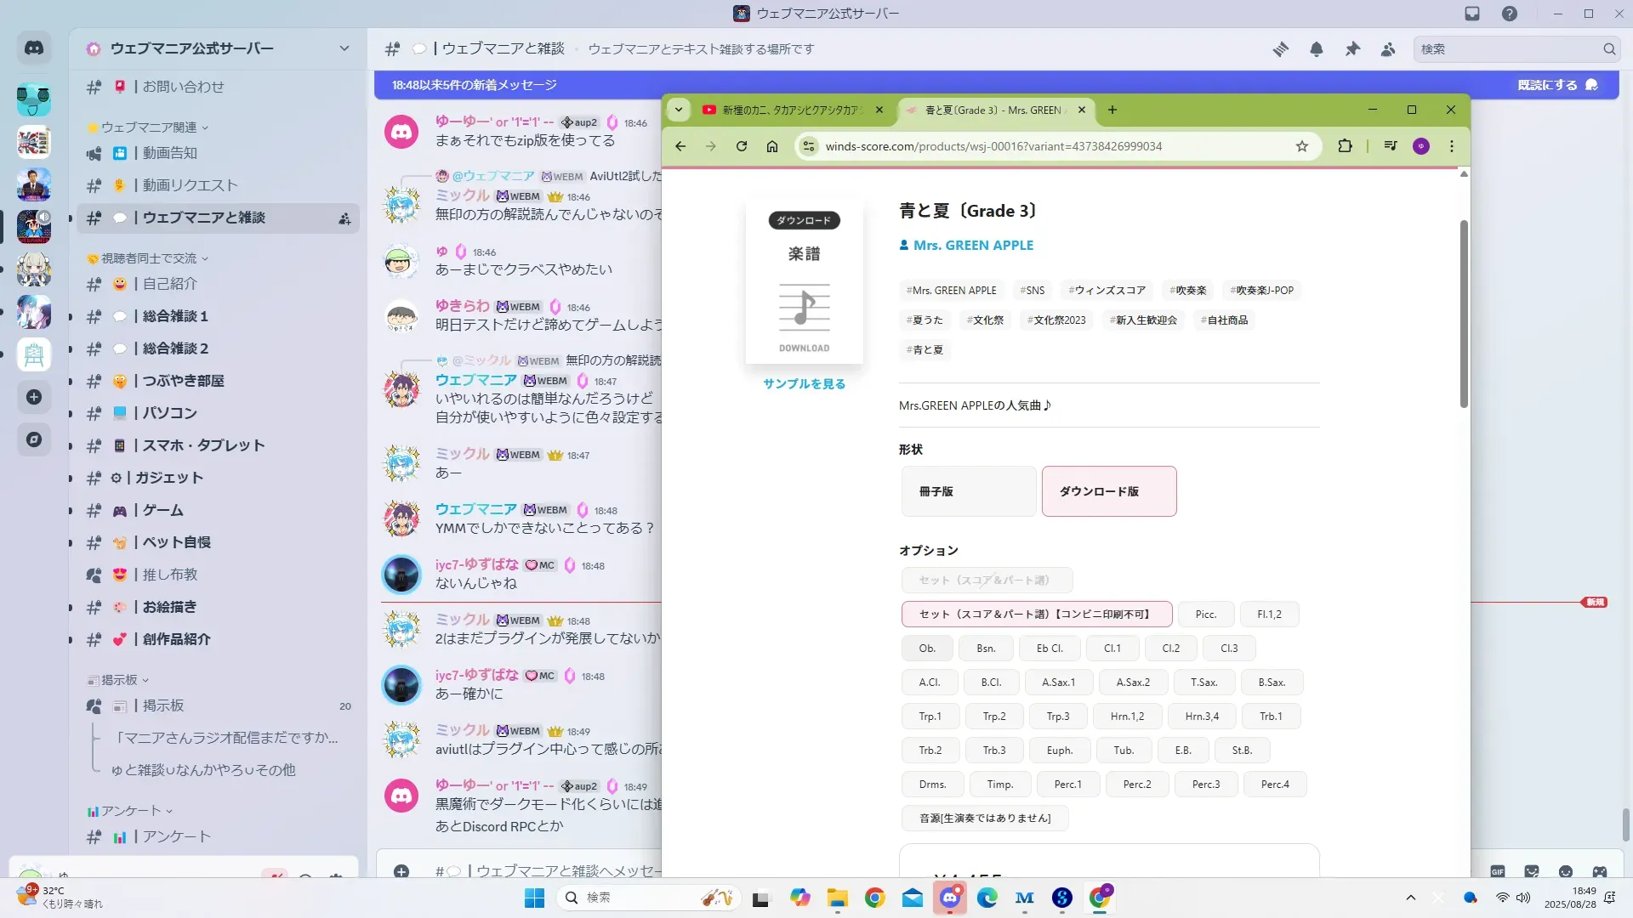Open pinned messages pin icon
This screenshot has width=1633, height=918.
click(x=1352, y=49)
